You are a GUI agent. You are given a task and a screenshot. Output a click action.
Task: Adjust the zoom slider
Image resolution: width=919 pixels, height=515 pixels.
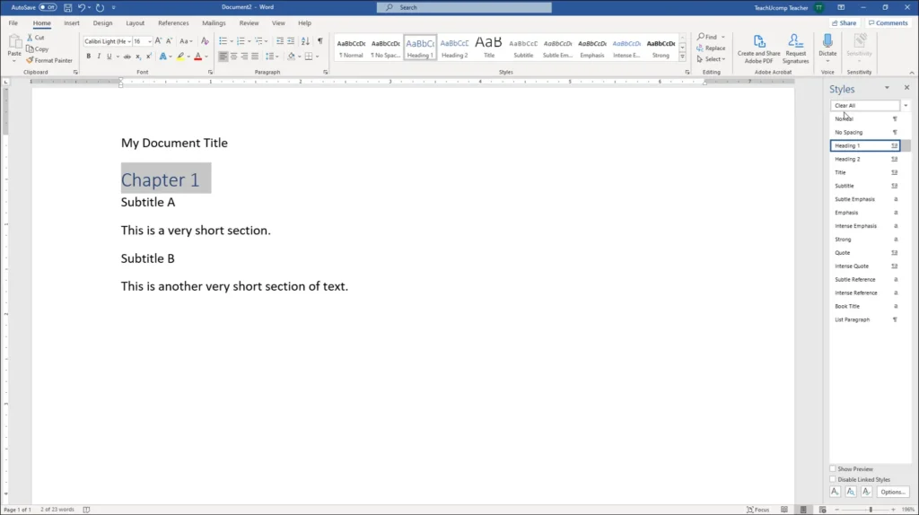pos(871,510)
